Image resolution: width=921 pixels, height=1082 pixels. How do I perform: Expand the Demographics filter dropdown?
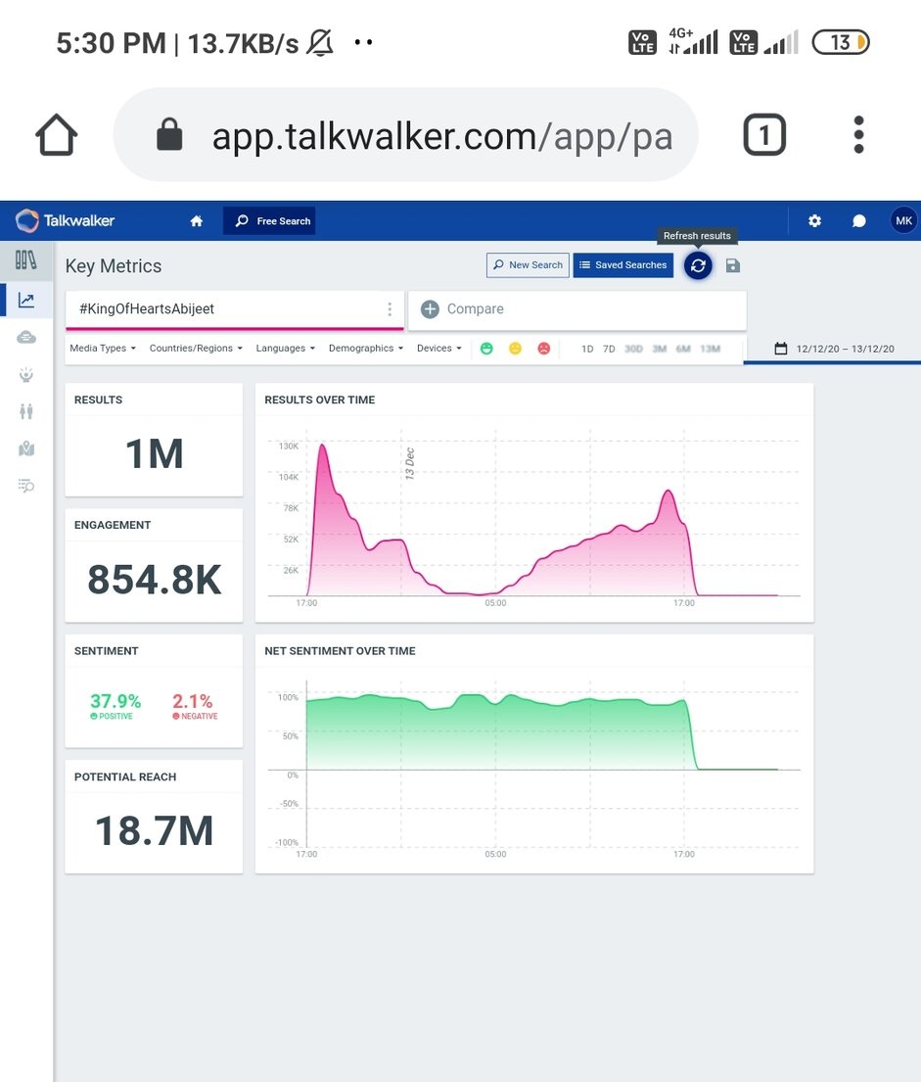pyautogui.click(x=366, y=349)
